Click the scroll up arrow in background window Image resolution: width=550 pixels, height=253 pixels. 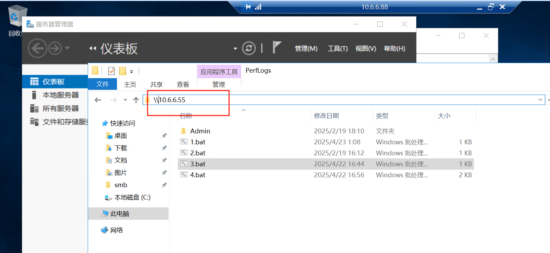click(493, 59)
